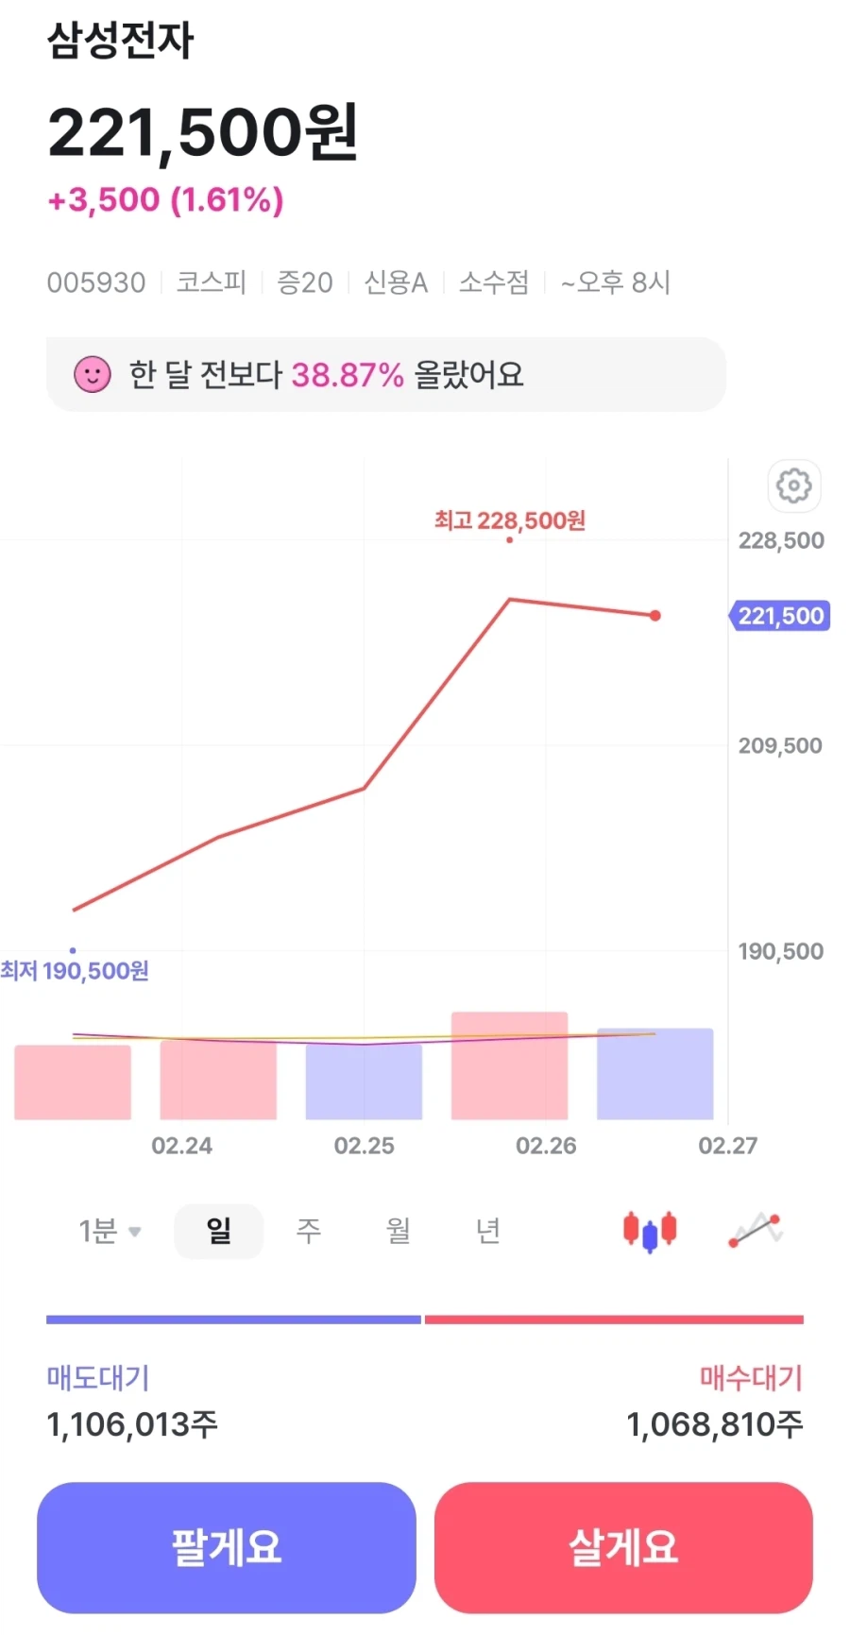This screenshot has height=1635, width=850.
Task: Switch to candlestick chart view
Action: (x=650, y=1231)
